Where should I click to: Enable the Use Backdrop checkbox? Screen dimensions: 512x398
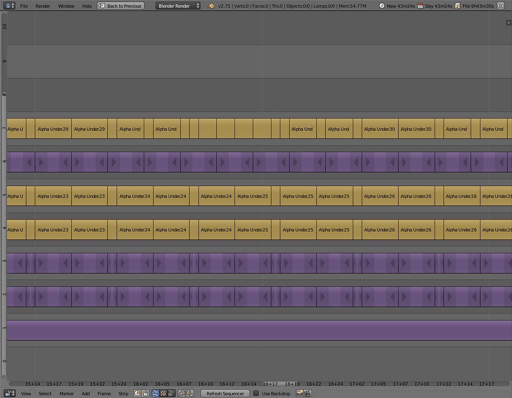(256, 394)
